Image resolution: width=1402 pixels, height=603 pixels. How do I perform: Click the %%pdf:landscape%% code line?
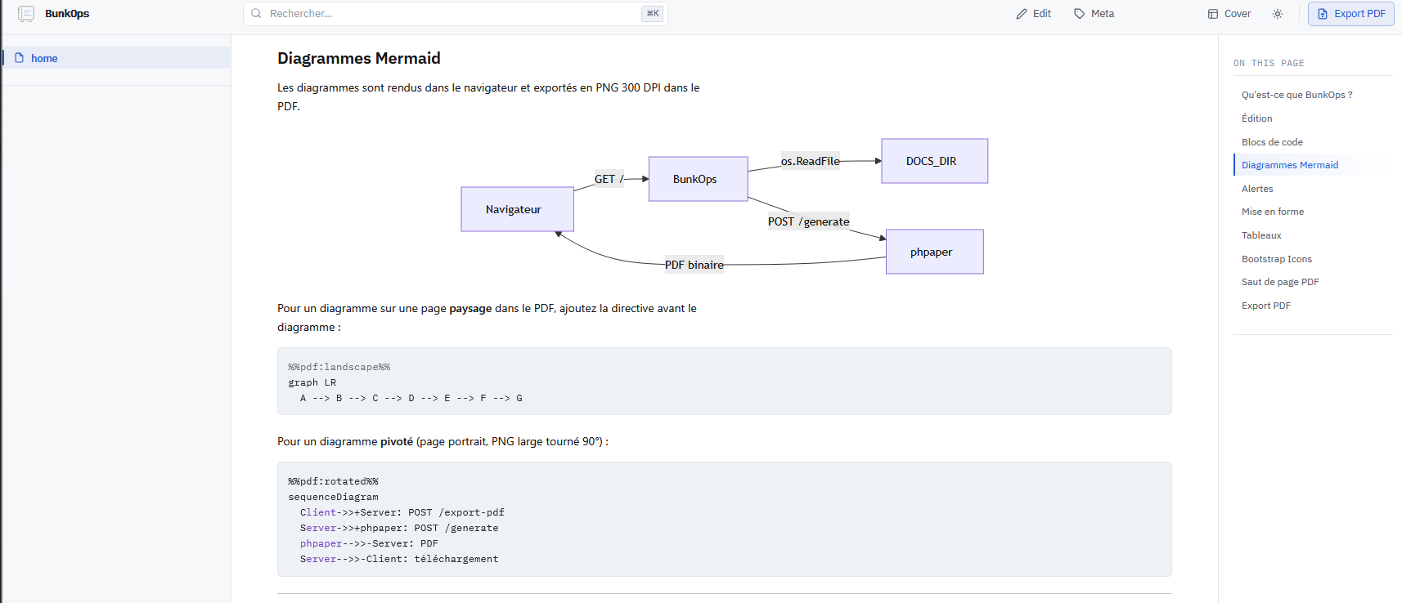tap(339, 367)
